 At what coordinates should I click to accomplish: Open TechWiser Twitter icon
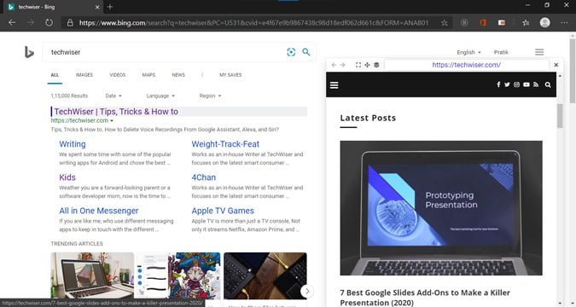tap(507, 84)
